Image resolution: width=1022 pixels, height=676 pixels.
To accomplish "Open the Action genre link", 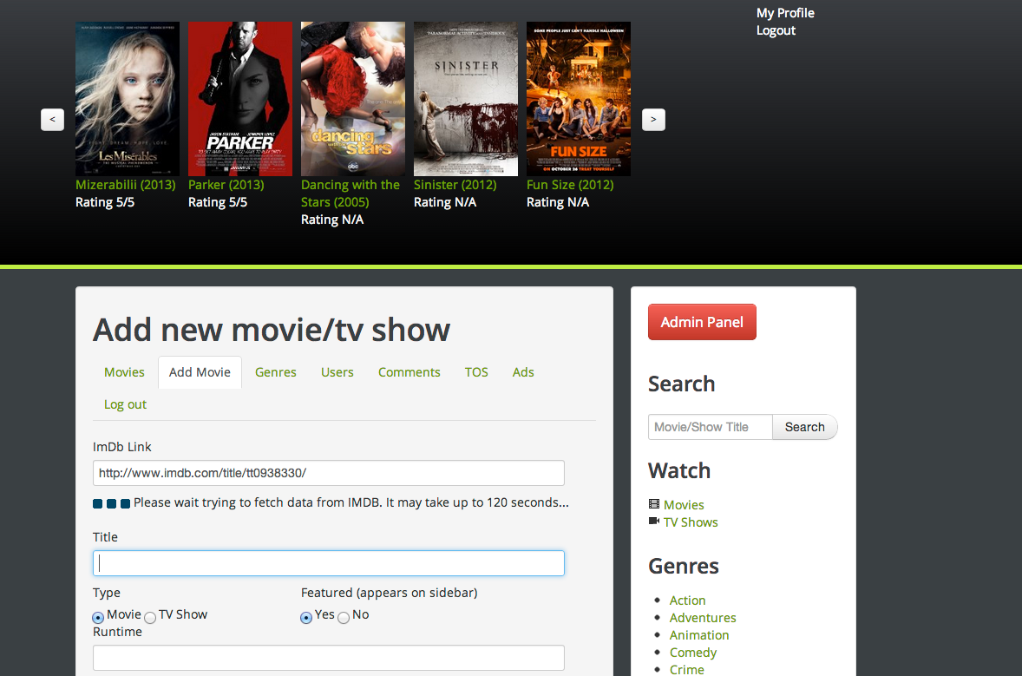I will tap(687, 601).
